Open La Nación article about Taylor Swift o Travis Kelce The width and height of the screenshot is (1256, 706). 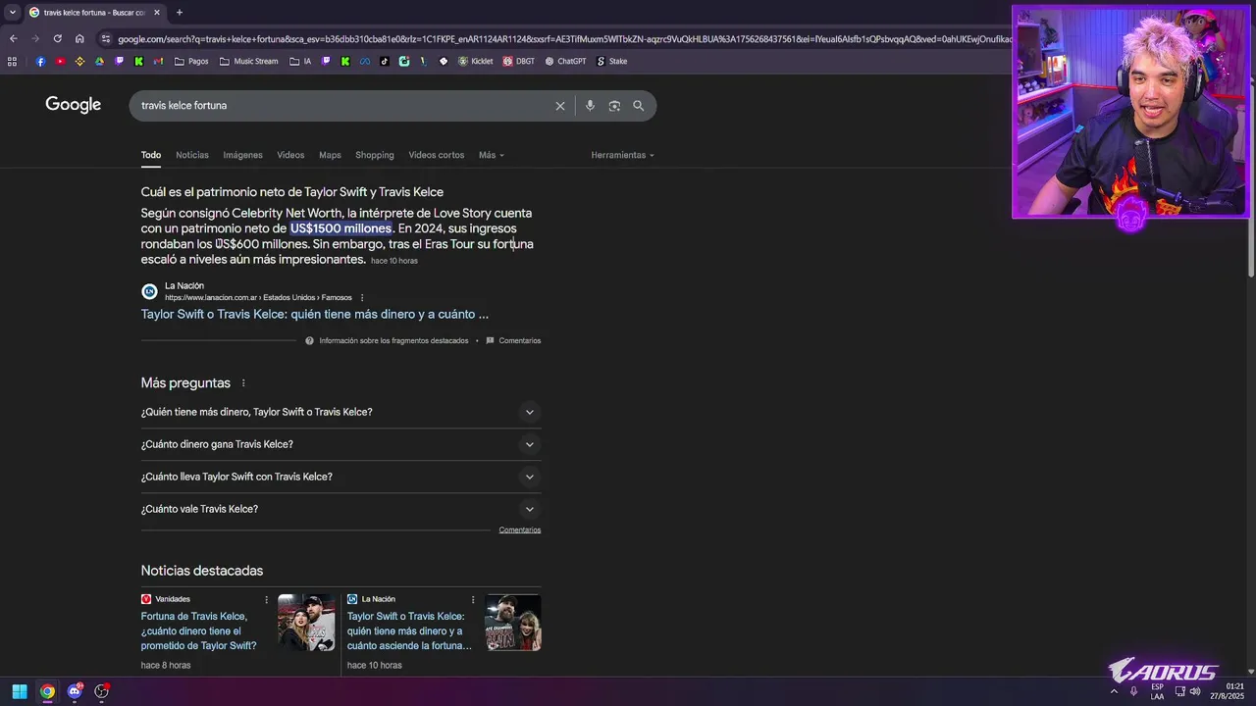[x=314, y=315]
